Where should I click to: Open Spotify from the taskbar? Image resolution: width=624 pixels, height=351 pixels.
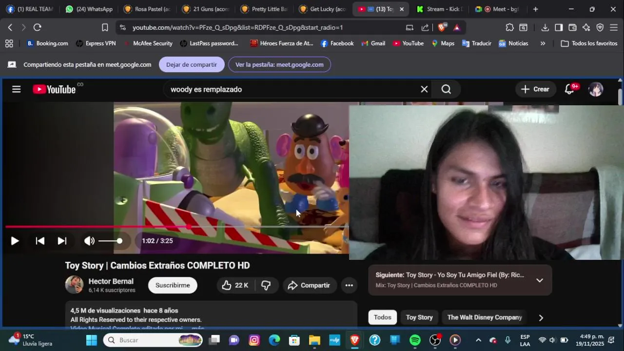(x=415, y=340)
